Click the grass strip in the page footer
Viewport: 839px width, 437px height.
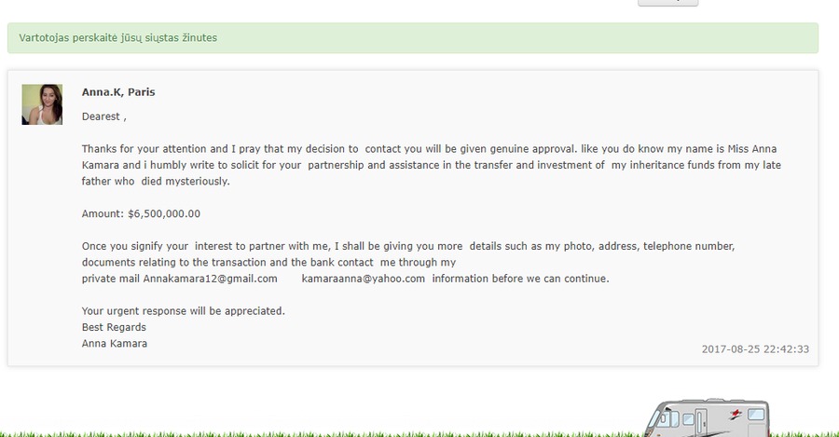(419, 434)
